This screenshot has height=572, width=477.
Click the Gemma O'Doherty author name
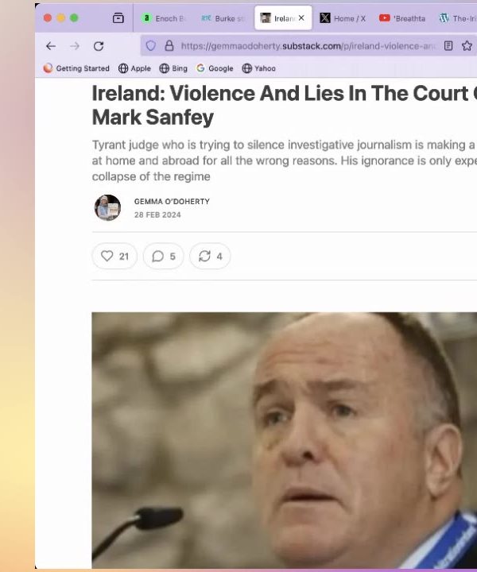click(x=172, y=201)
